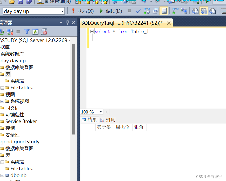Start debugging with 调试(D)

(111, 11)
